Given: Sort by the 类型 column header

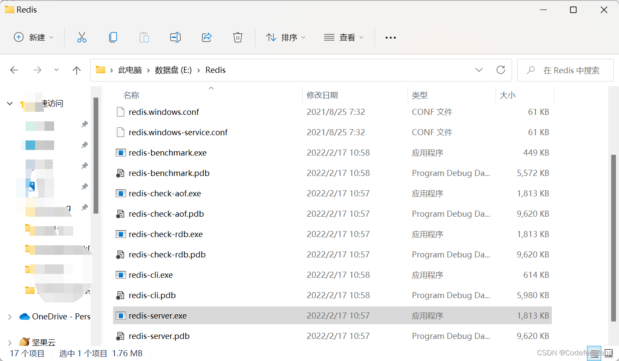Looking at the screenshot, I should tap(420, 95).
